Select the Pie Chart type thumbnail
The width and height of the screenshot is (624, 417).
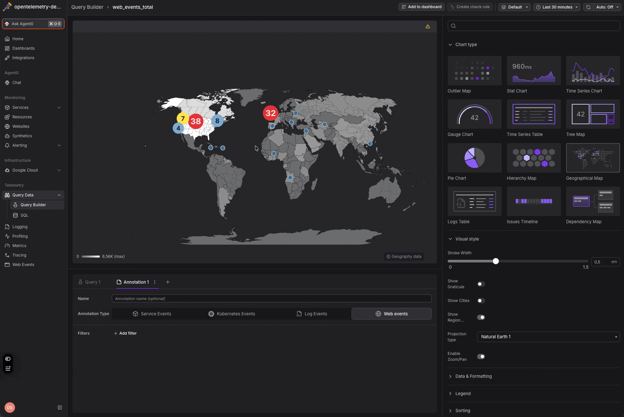click(x=474, y=158)
